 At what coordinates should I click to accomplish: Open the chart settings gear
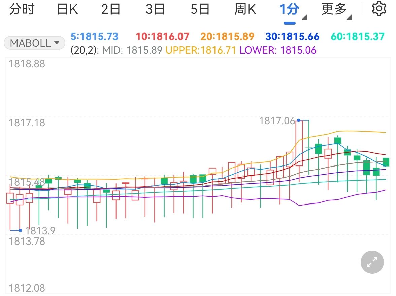click(380, 9)
